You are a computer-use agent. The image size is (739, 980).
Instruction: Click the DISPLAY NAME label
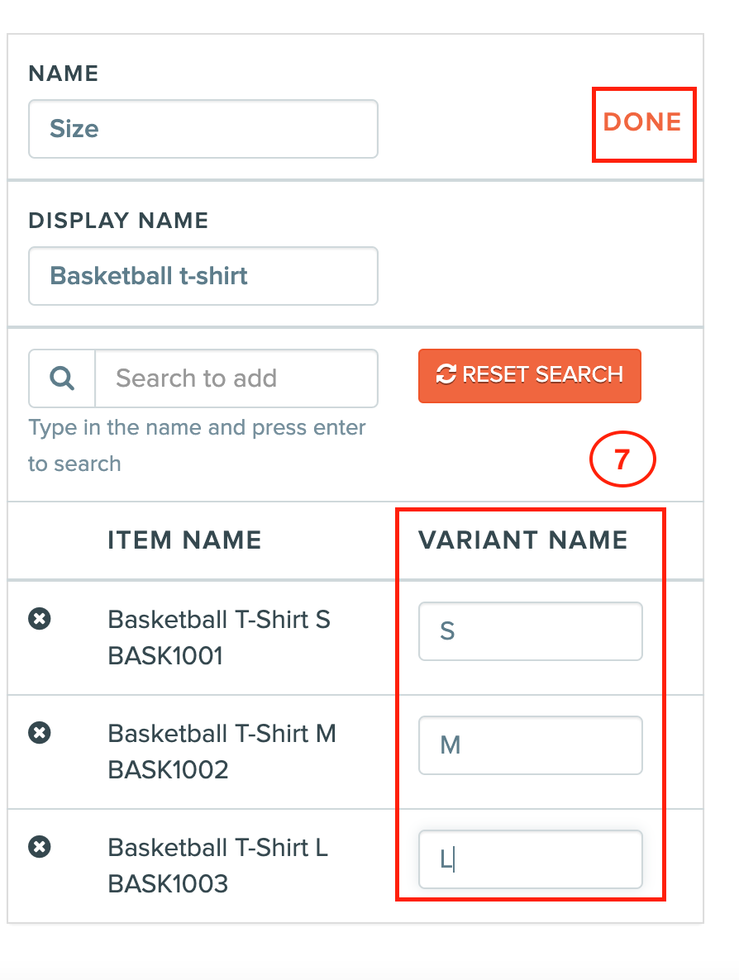pos(118,221)
